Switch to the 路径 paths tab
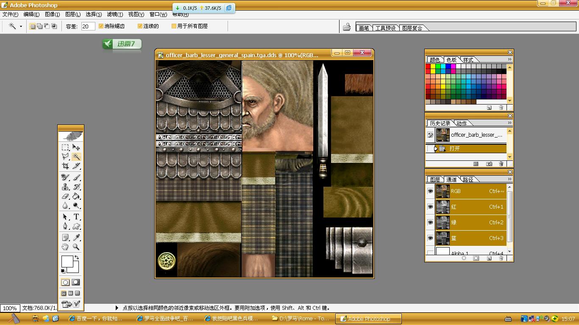579x325 pixels. pyautogui.click(x=468, y=179)
